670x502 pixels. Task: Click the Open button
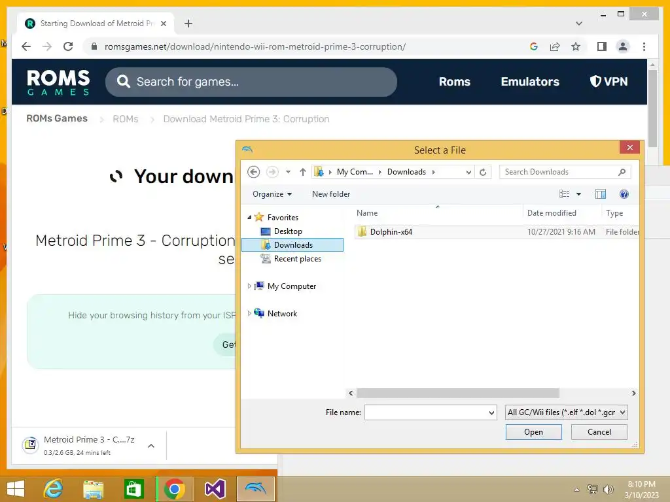pos(533,432)
